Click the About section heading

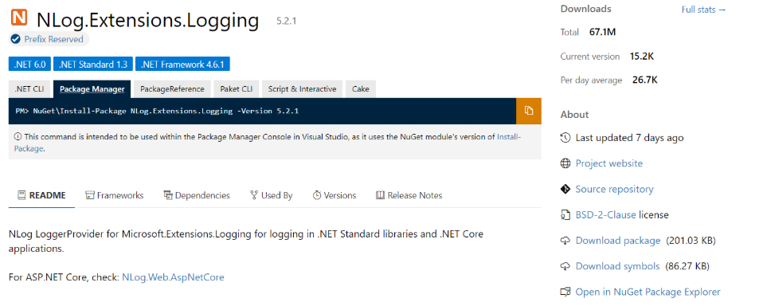point(574,114)
